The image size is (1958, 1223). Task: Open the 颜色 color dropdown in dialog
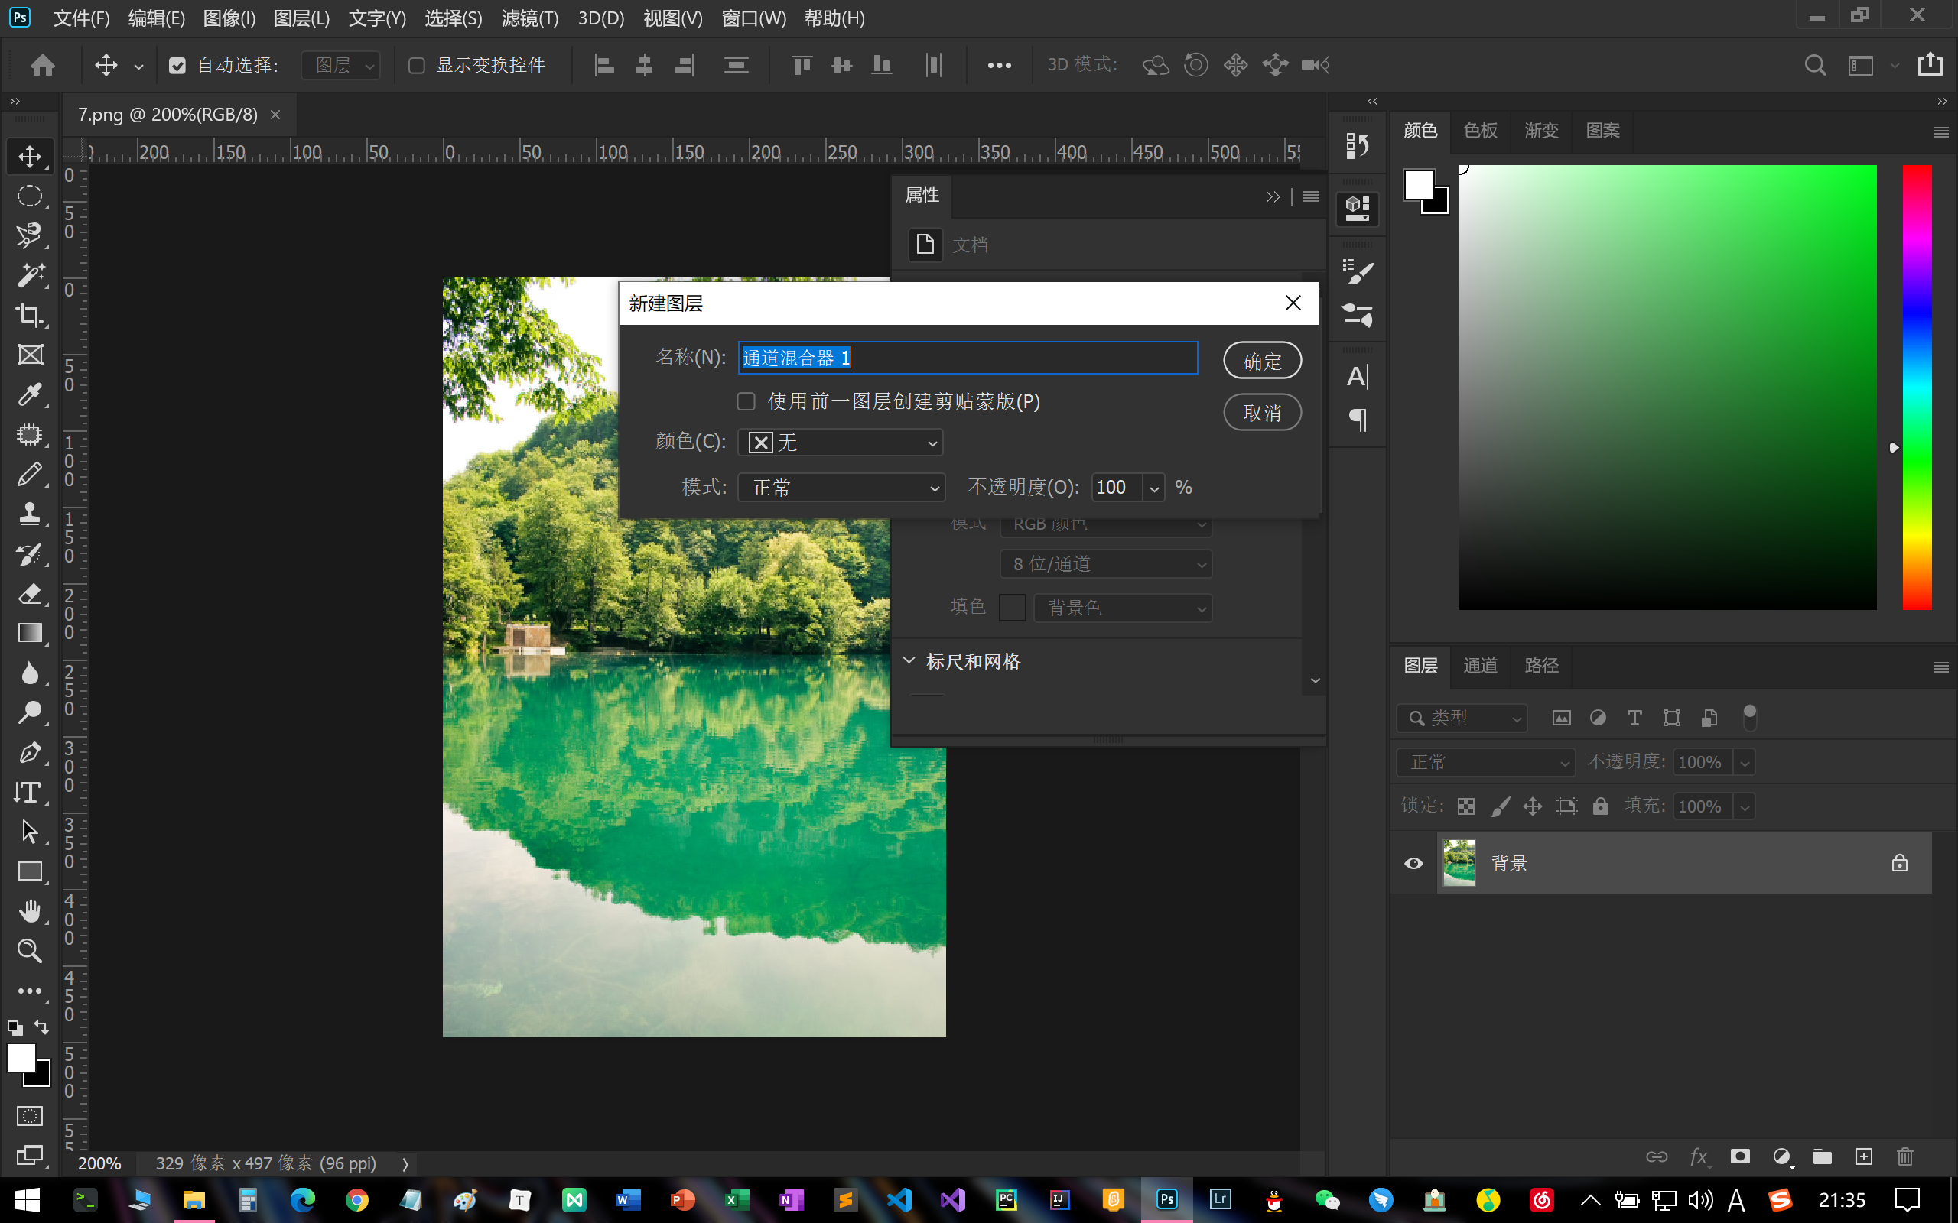tap(841, 443)
